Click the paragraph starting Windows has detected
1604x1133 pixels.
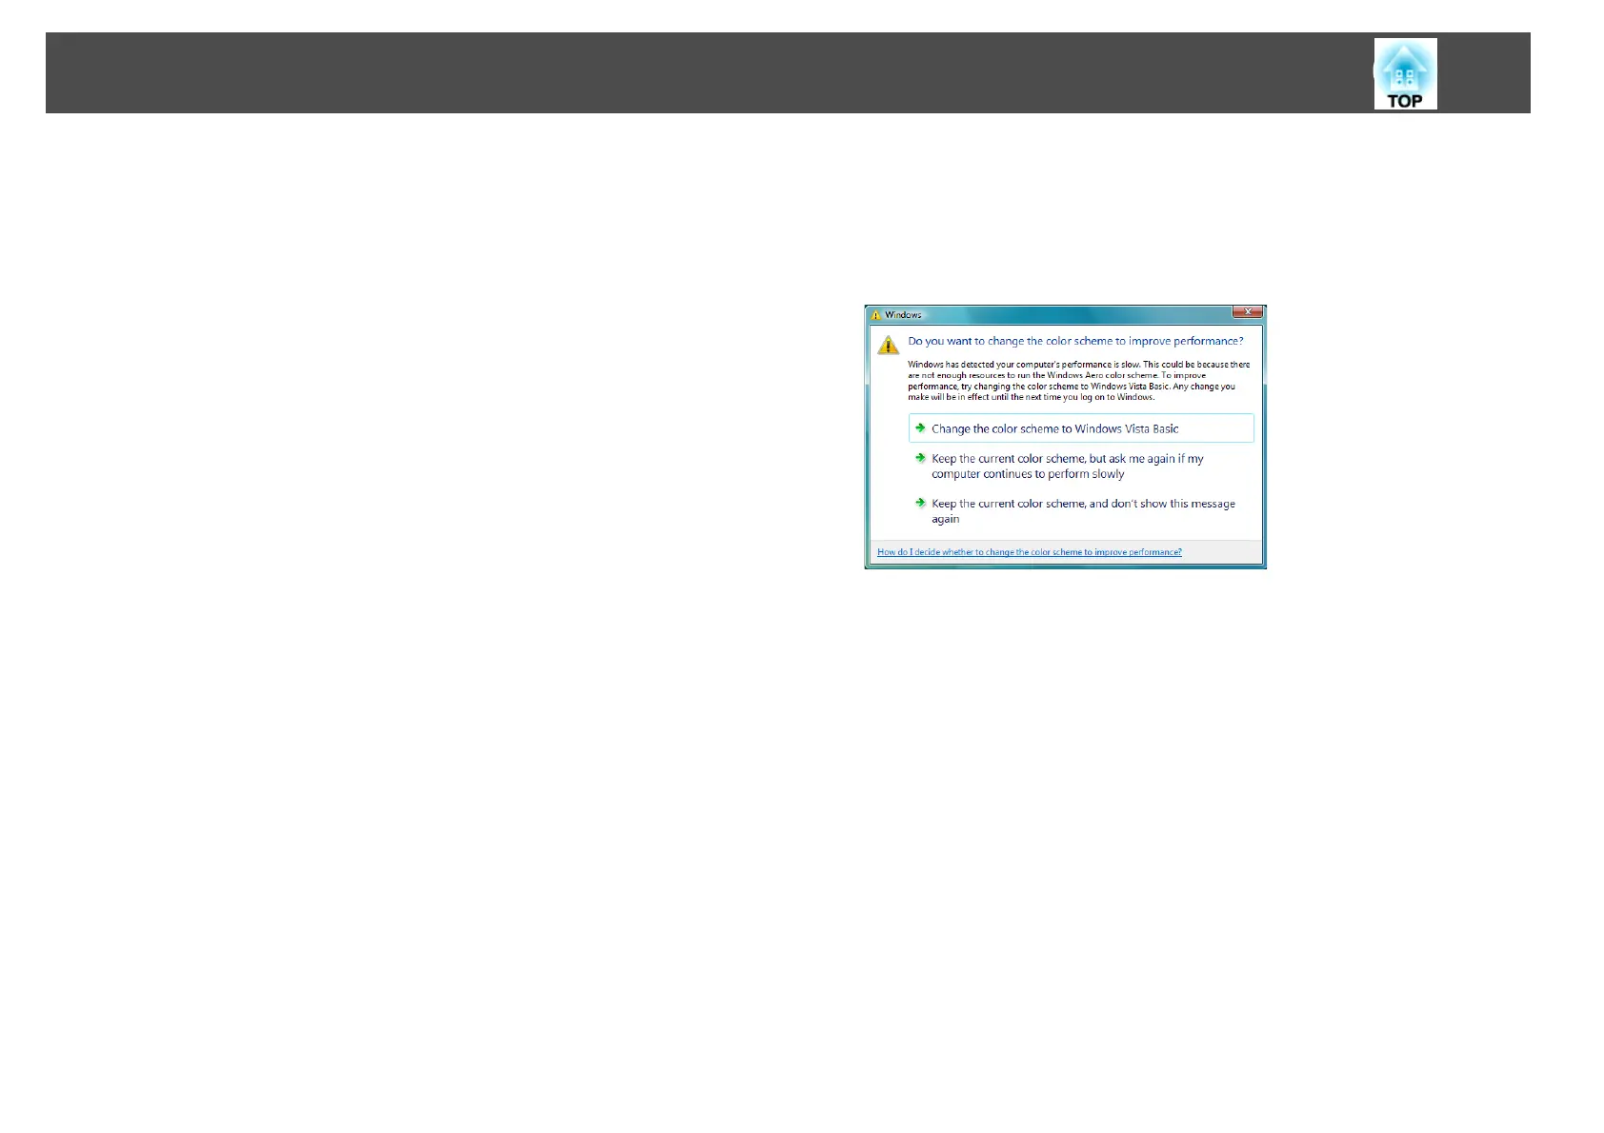tap(1078, 381)
